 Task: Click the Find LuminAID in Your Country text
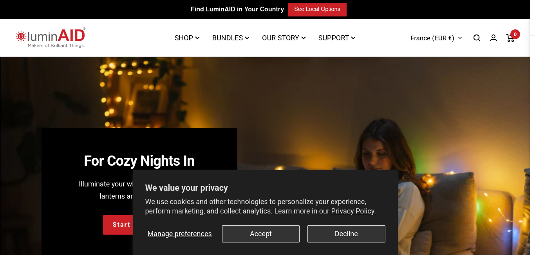(x=237, y=9)
